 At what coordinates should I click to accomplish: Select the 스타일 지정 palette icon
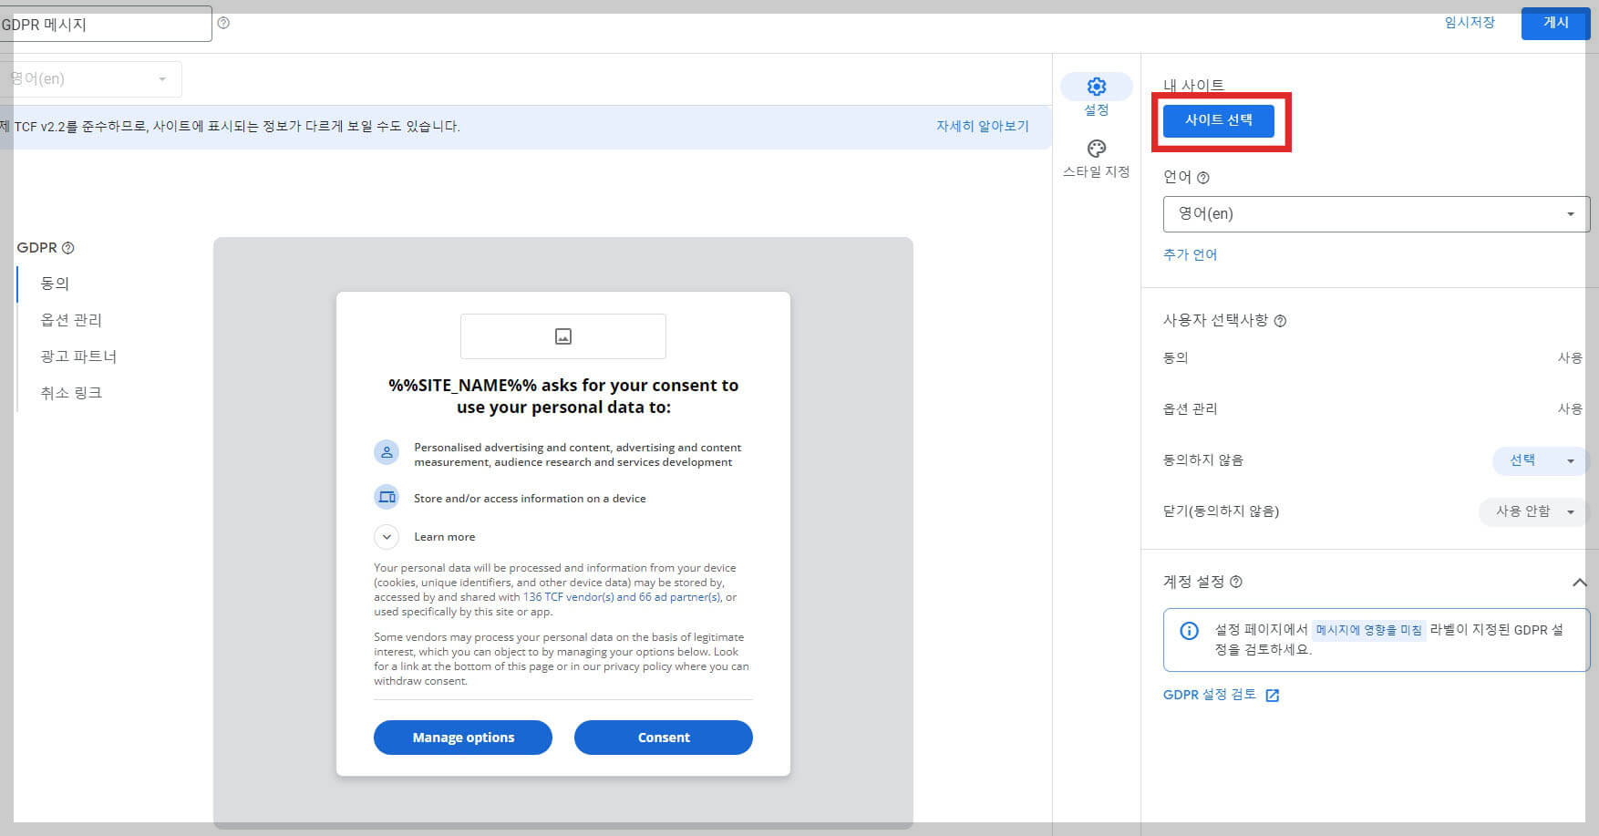(1096, 149)
